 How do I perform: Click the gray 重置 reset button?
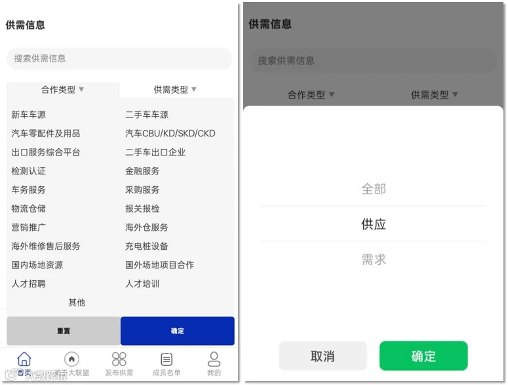coord(64,331)
